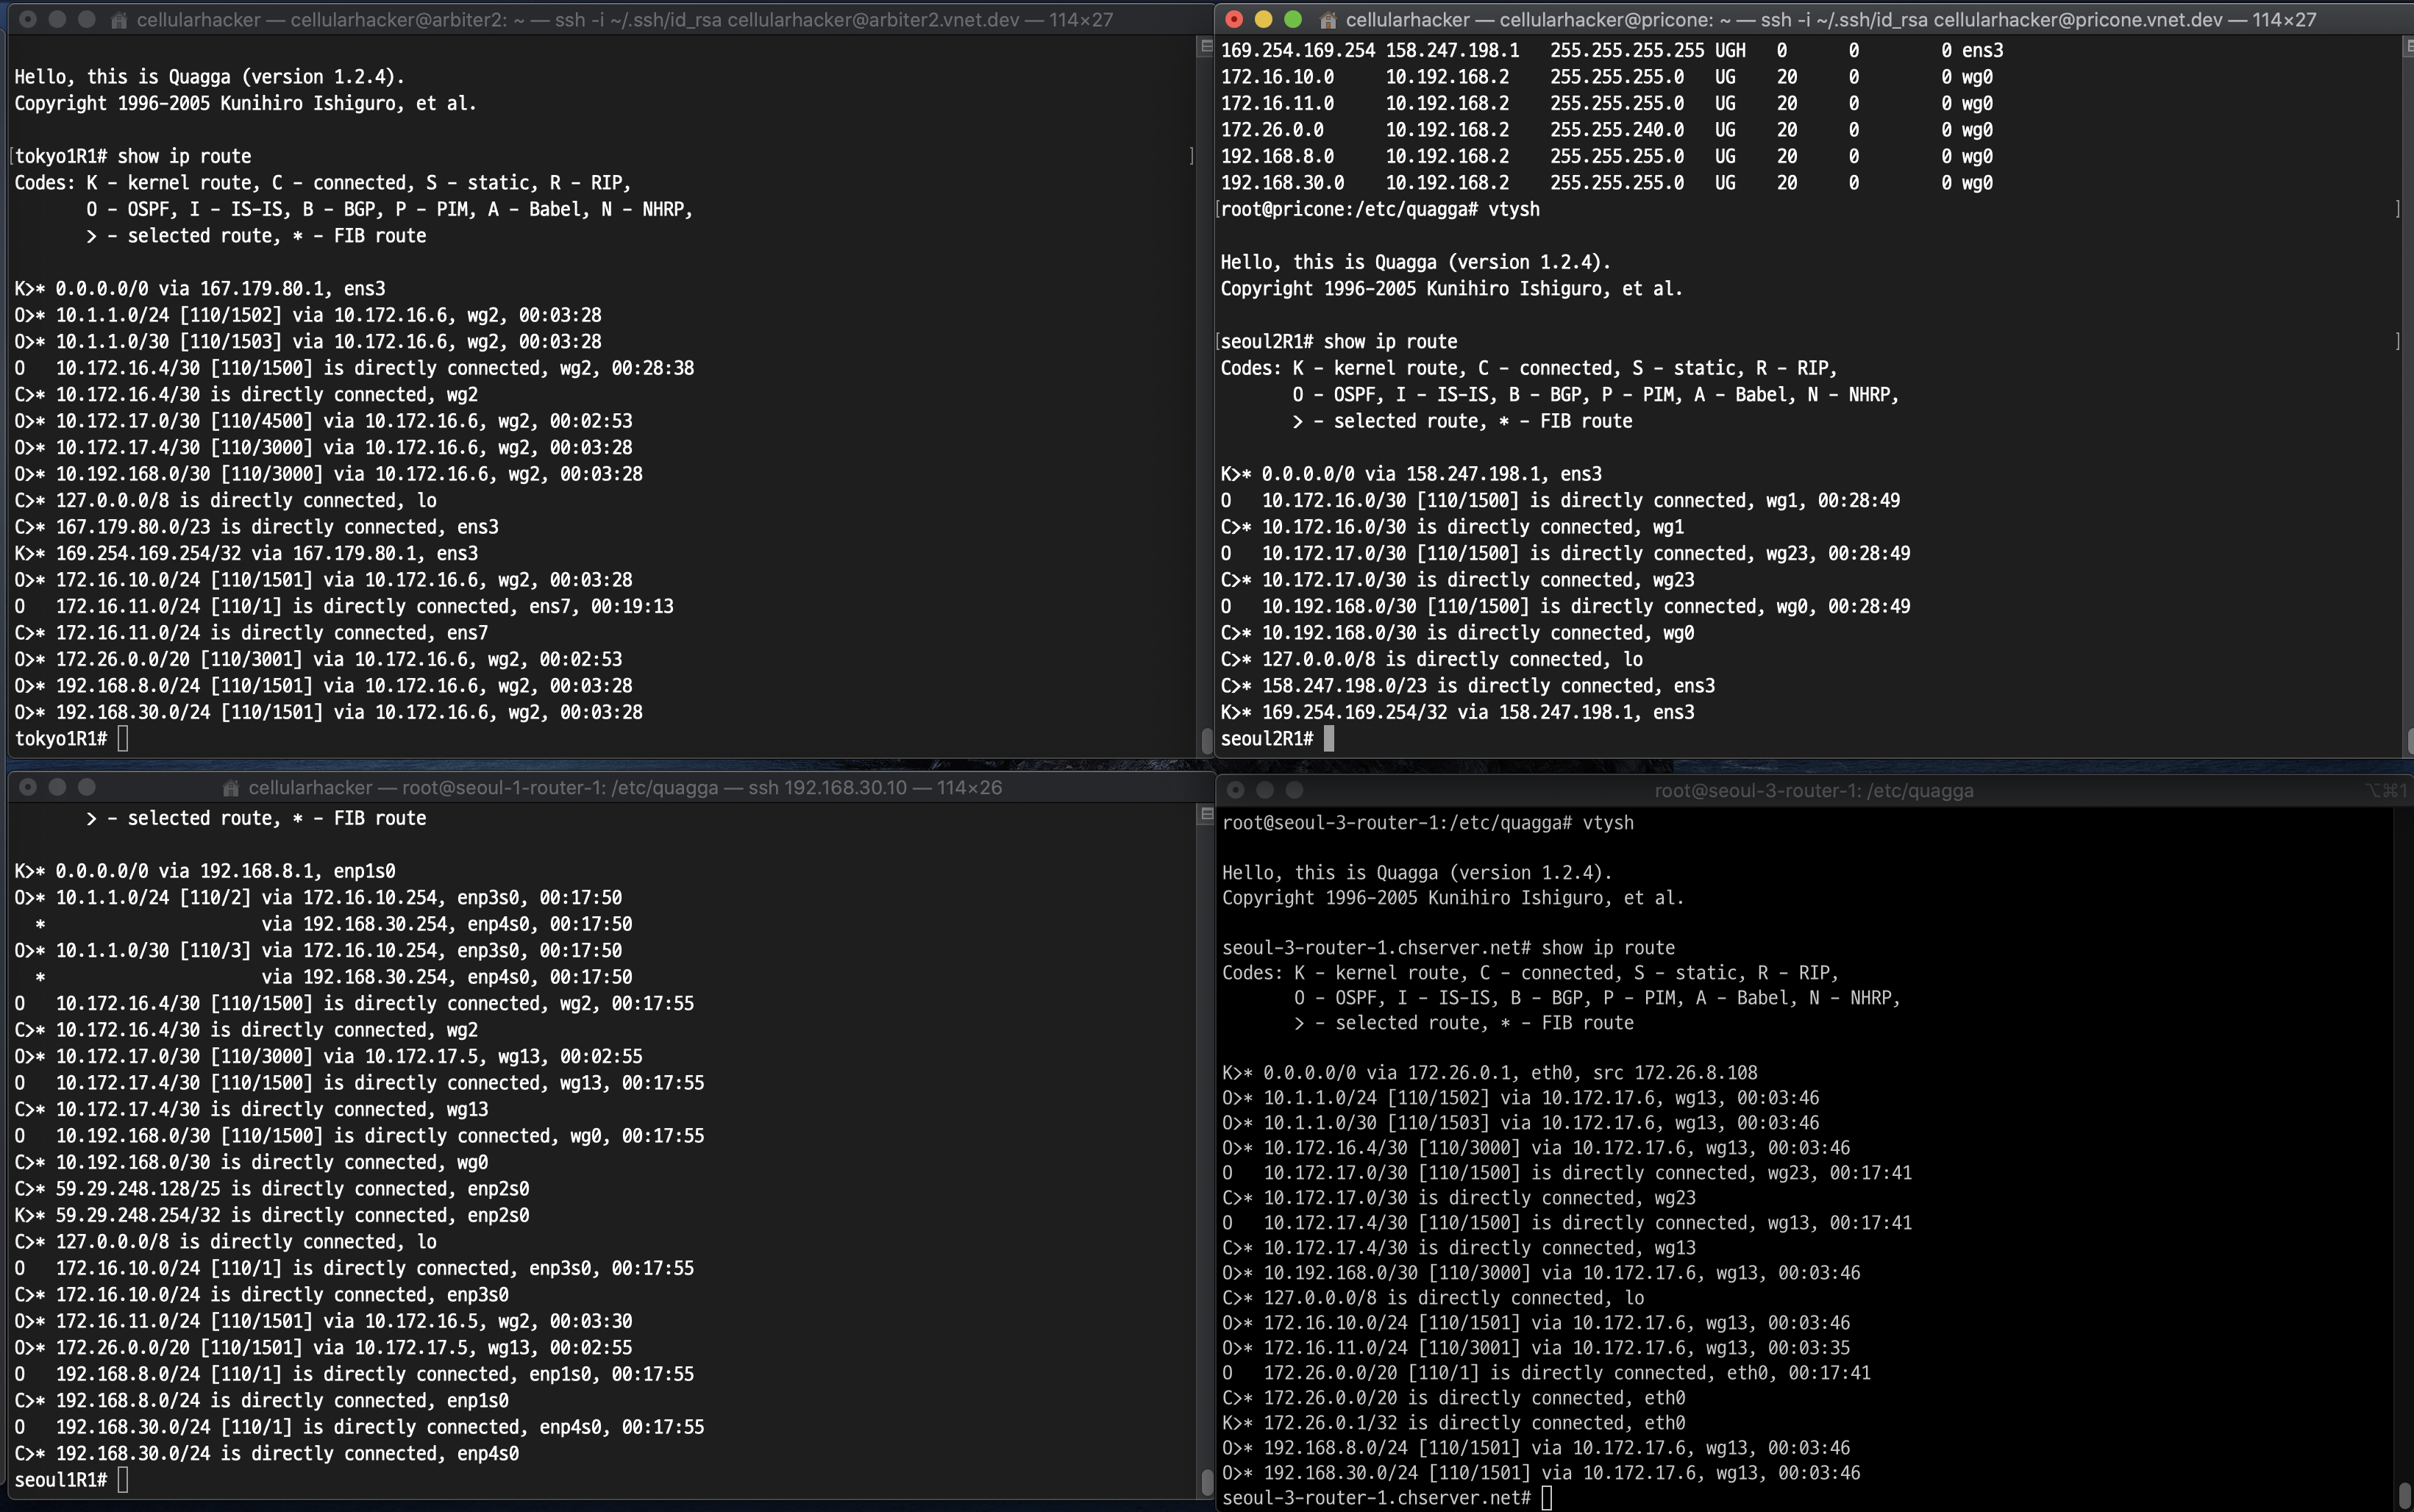
Task: Click the tokyo1R1 terminal scrollbar thumb
Action: click(x=1206, y=740)
